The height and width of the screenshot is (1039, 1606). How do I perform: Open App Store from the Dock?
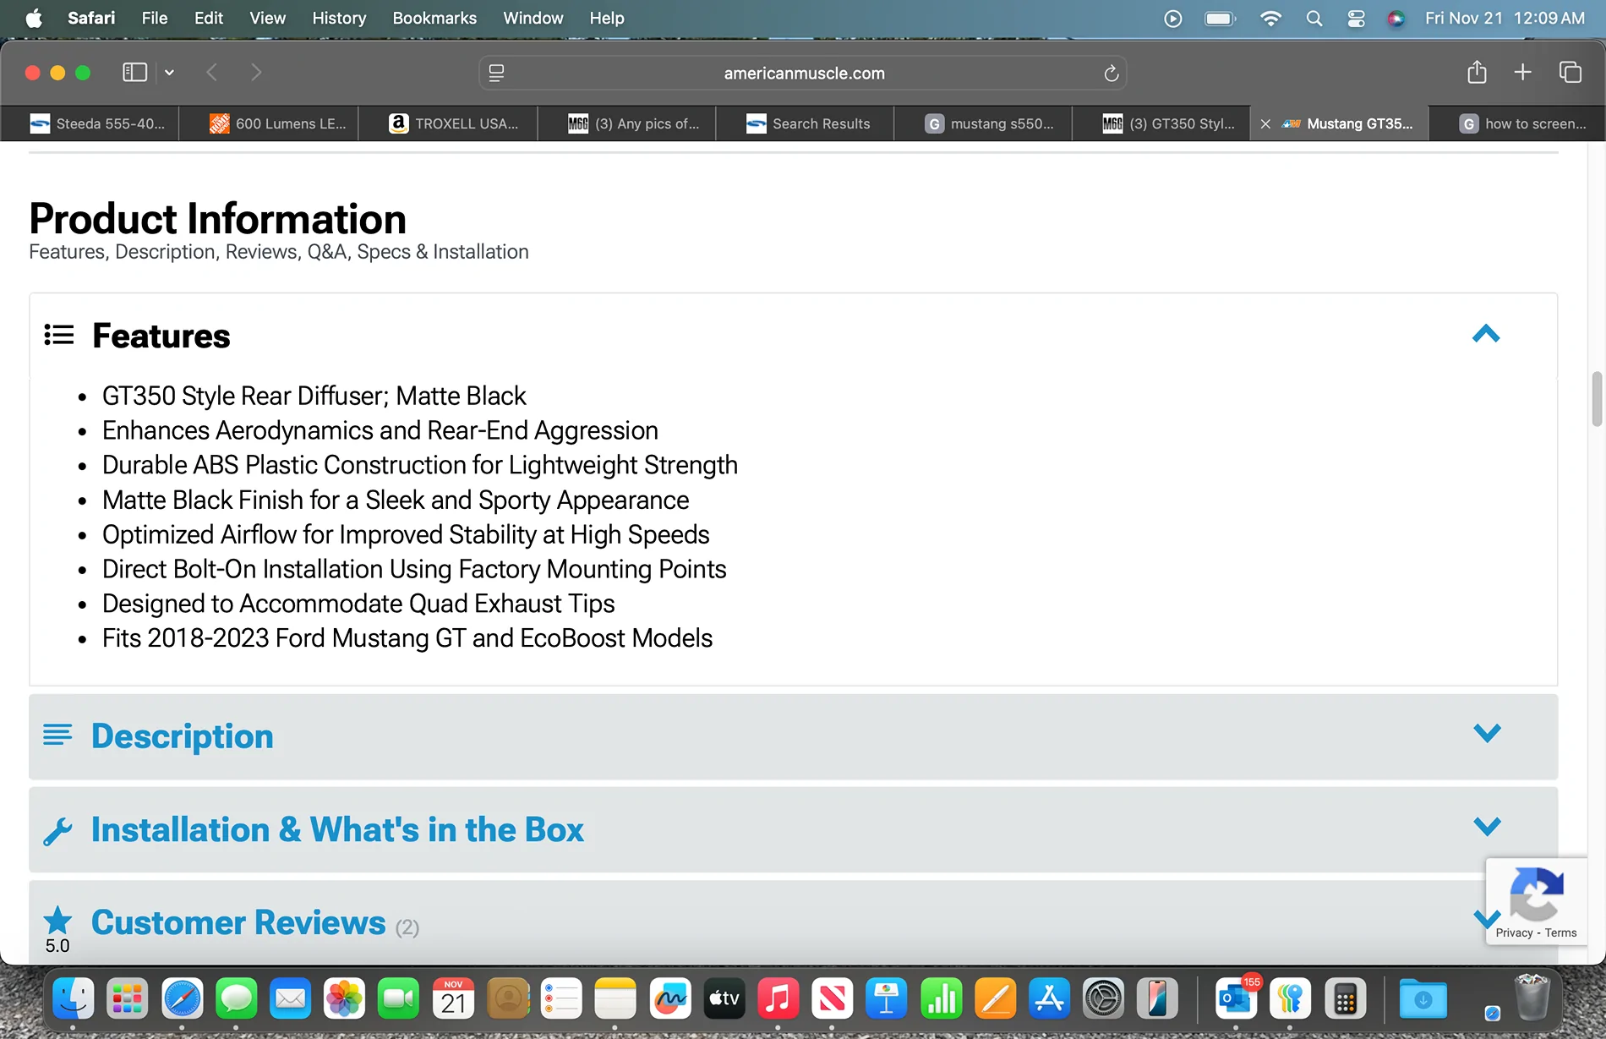pyautogui.click(x=1049, y=999)
